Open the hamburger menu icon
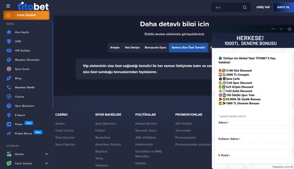 (8, 6)
